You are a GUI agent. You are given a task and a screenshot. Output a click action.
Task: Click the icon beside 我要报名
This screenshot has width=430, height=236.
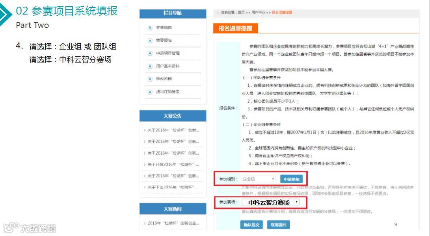(150, 41)
